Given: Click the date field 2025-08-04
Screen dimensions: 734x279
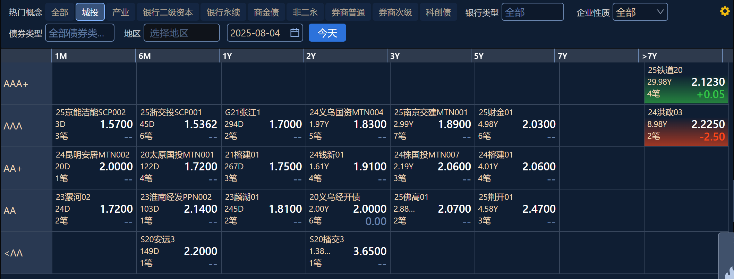Looking at the screenshot, I should [x=265, y=33].
